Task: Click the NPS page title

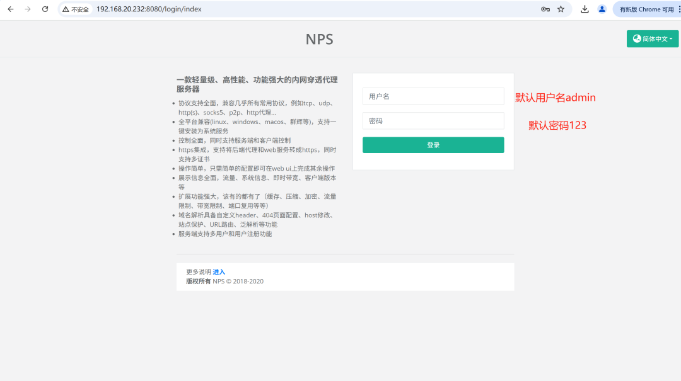Action: [x=319, y=39]
